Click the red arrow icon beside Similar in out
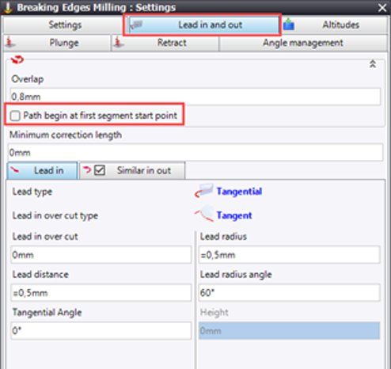Viewport: 391px width, 369px height. (x=87, y=169)
